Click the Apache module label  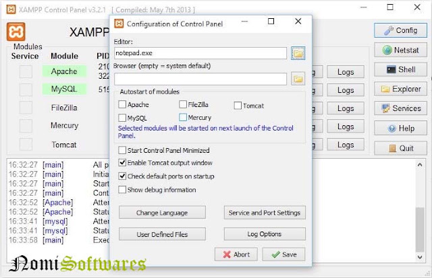tap(64, 71)
